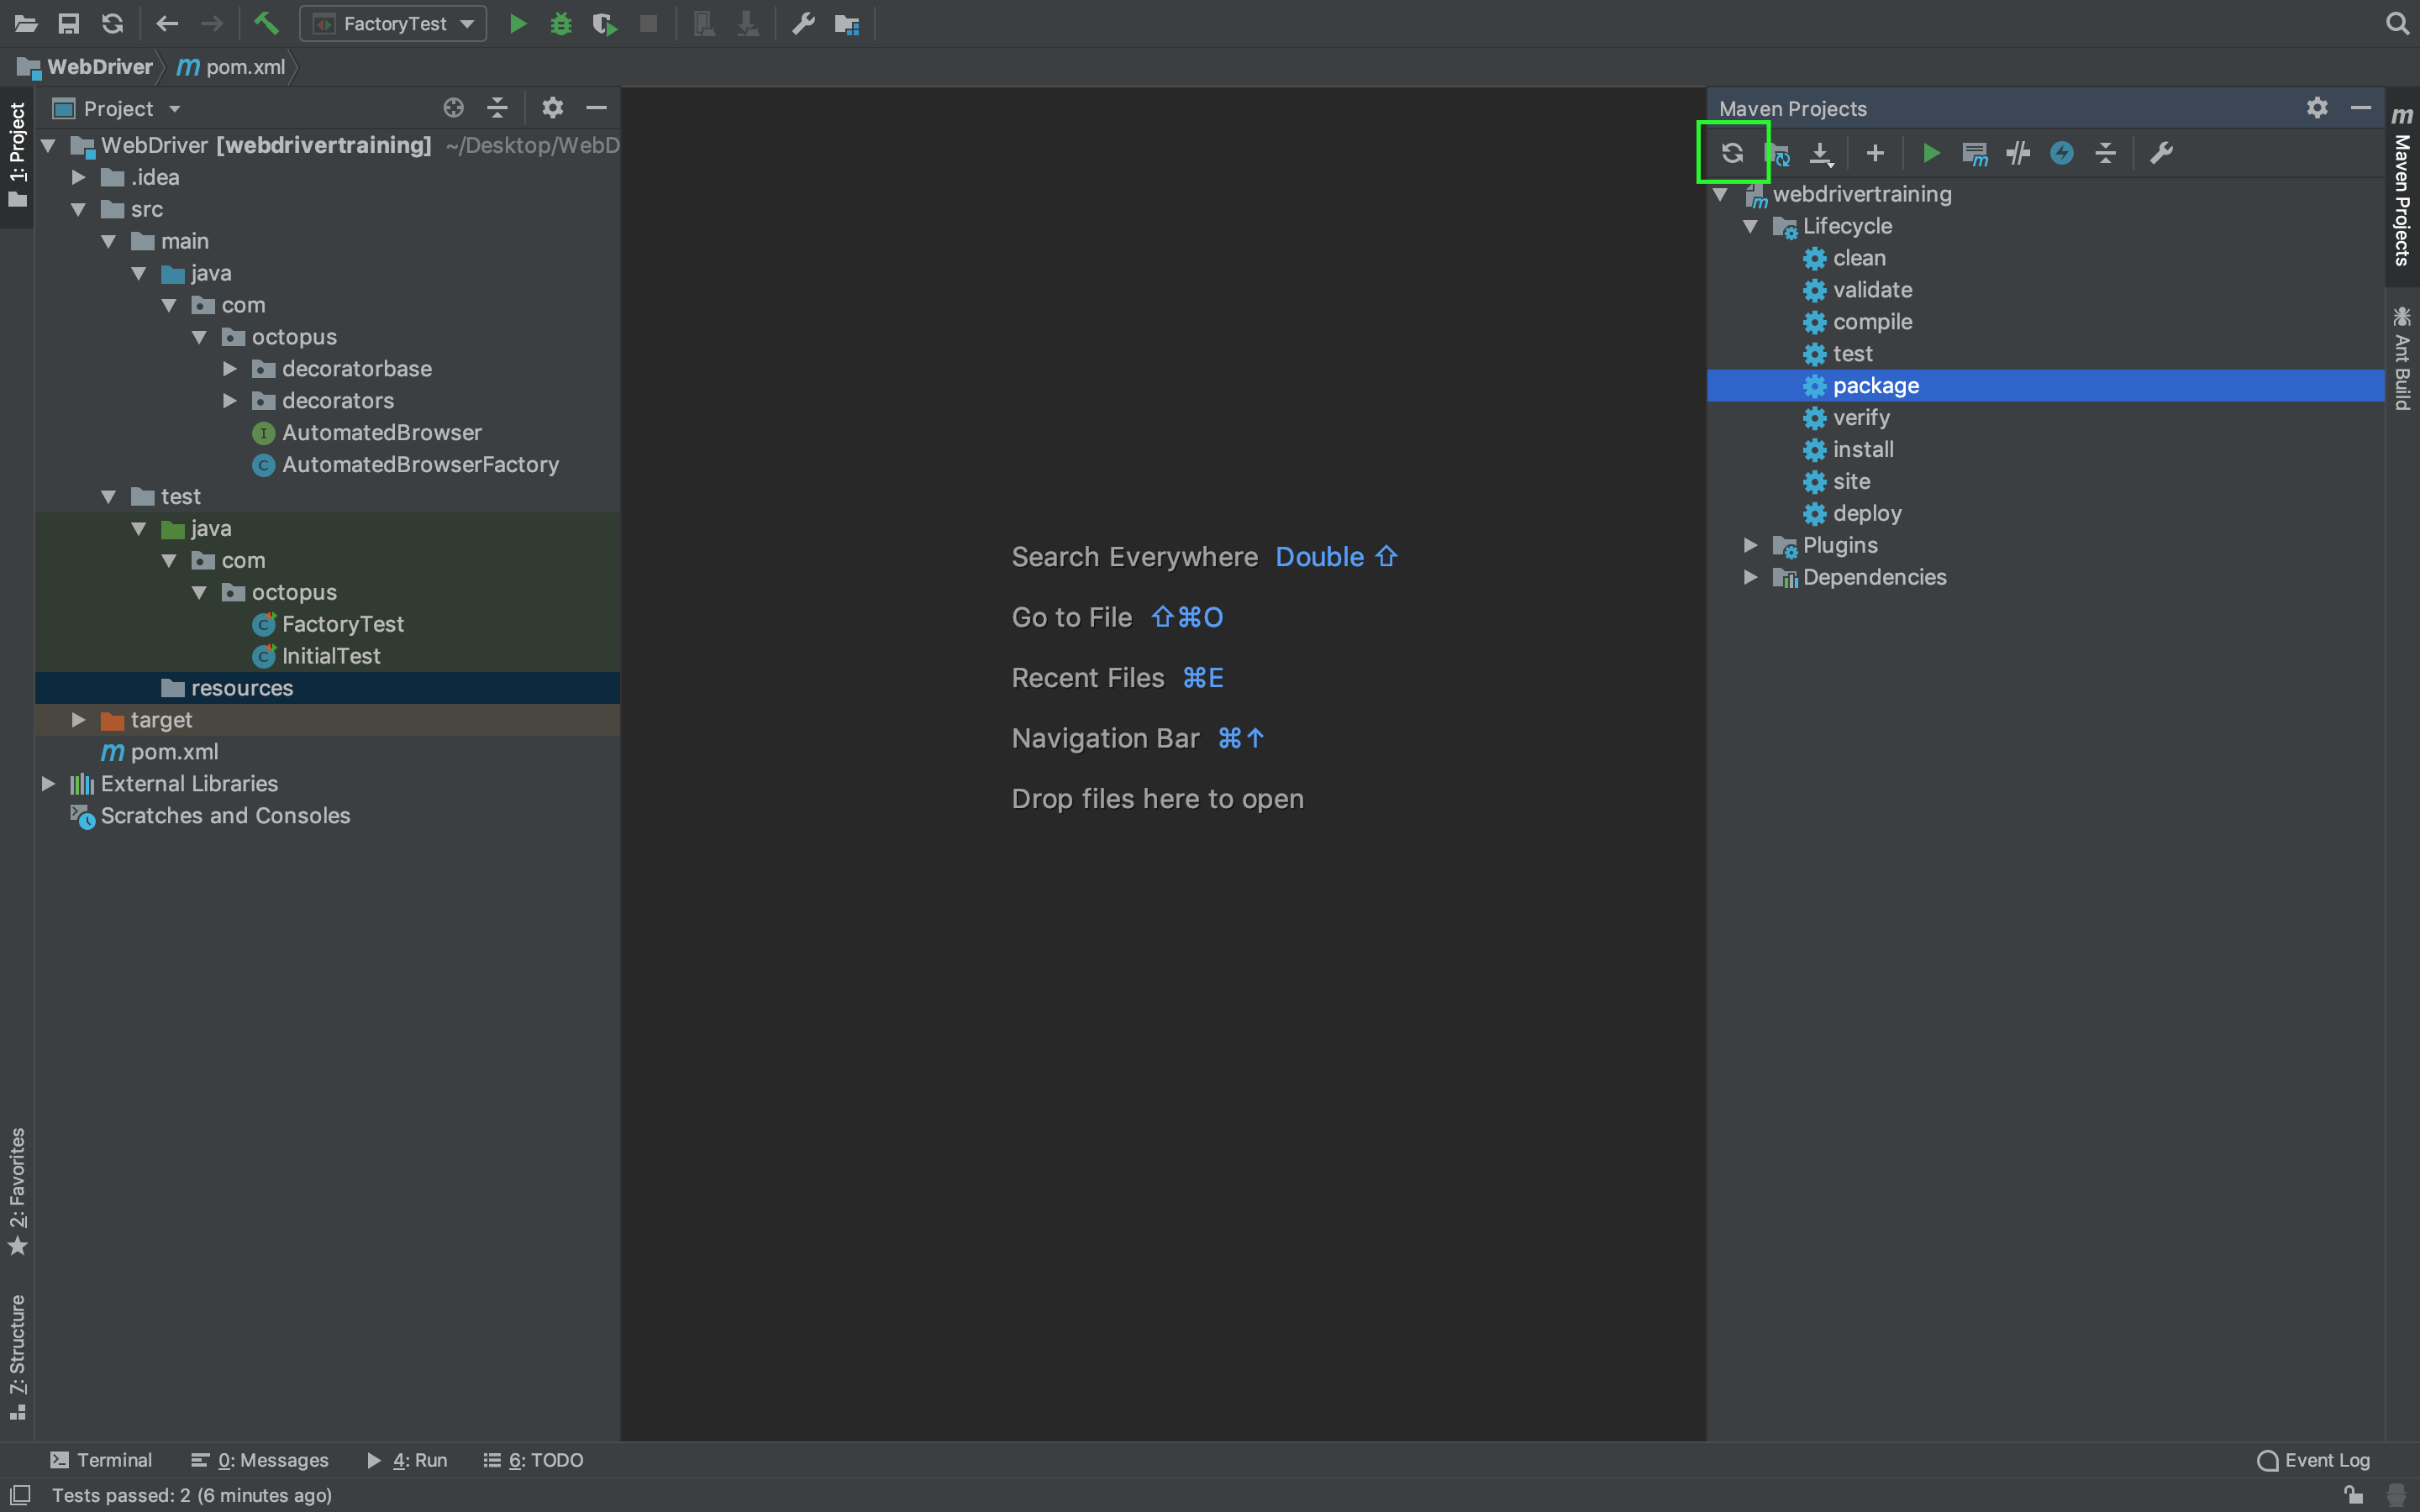Toggle Skip Tests mode lightning icon
This screenshot has width=2420, height=1512.
(x=2062, y=153)
